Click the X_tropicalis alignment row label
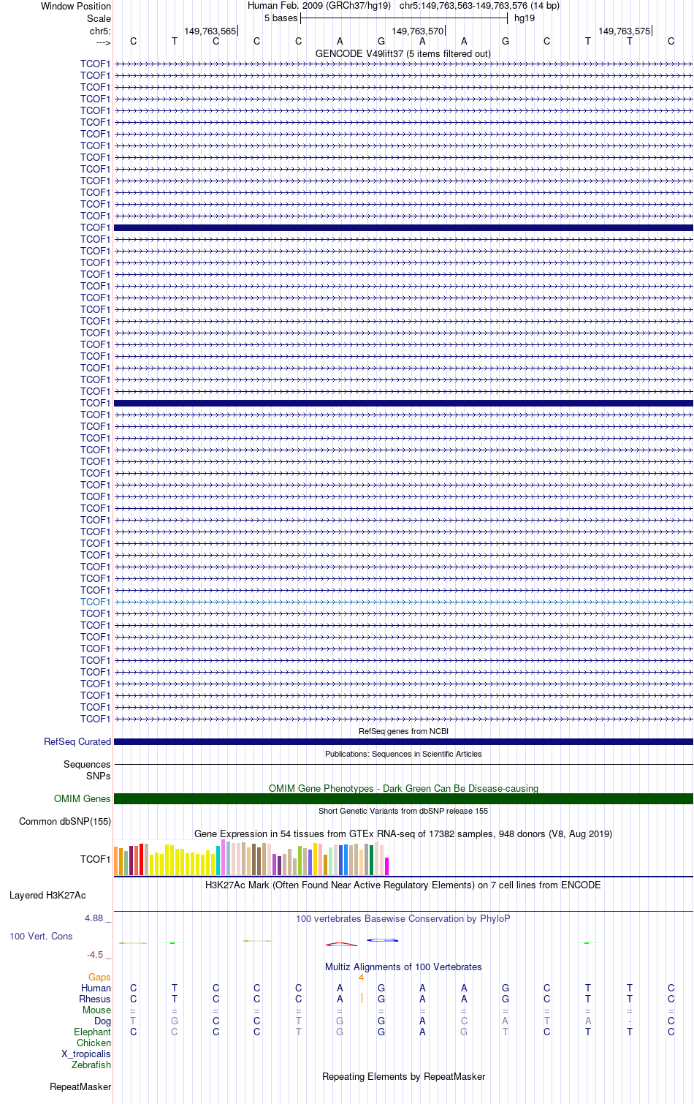The image size is (694, 1104). (x=86, y=1054)
